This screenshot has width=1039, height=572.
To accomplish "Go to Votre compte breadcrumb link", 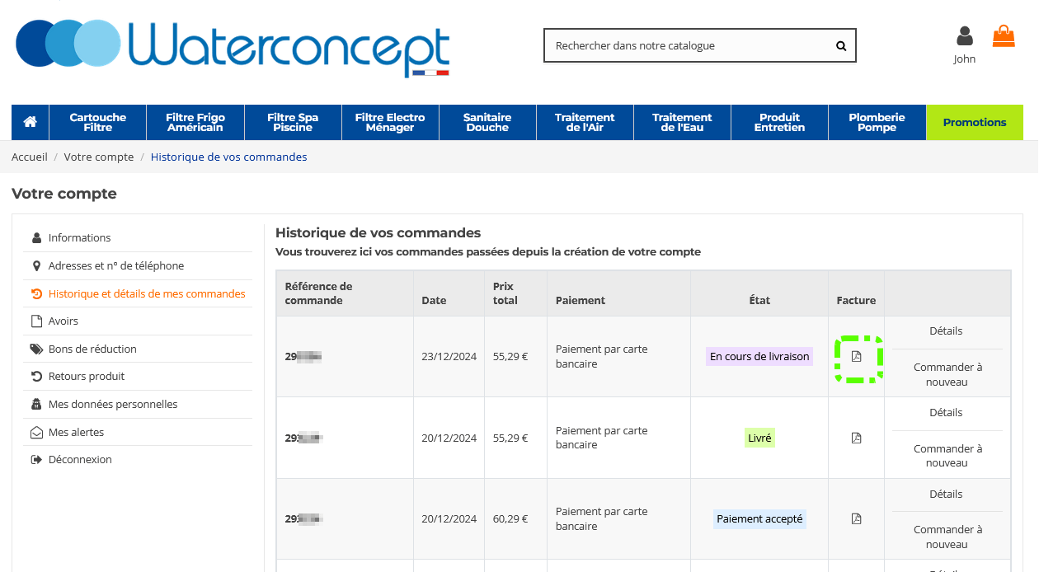I will click(x=98, y=157).
